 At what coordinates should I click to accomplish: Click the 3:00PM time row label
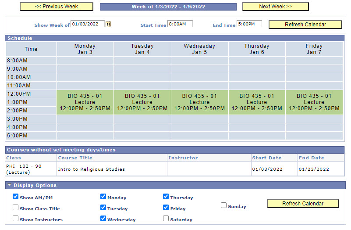click(31, 119)
